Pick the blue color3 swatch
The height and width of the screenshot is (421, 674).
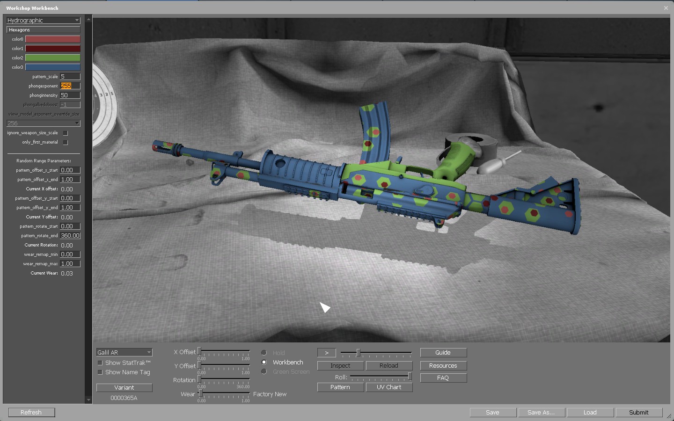pos(52,67)
